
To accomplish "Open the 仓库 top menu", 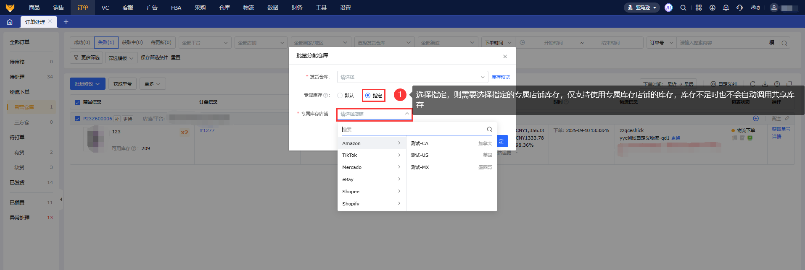I will click(x=224, y=8).
